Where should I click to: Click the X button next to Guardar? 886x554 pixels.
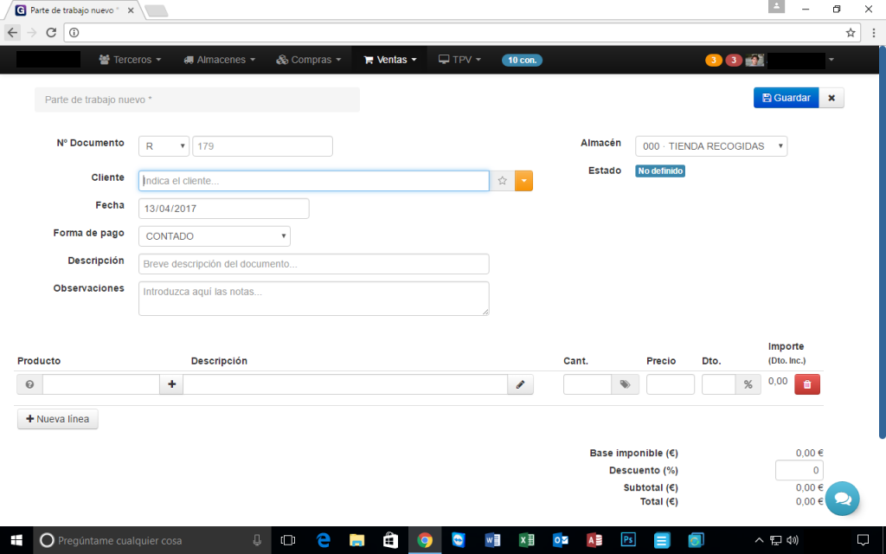(831, 98)
